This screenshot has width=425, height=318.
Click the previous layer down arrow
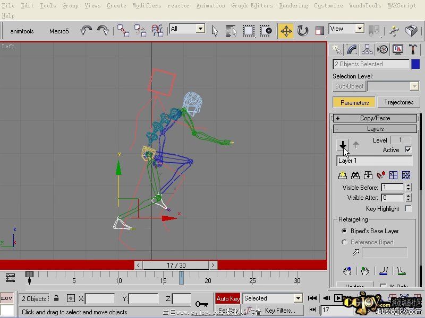(x=343, y=145)
